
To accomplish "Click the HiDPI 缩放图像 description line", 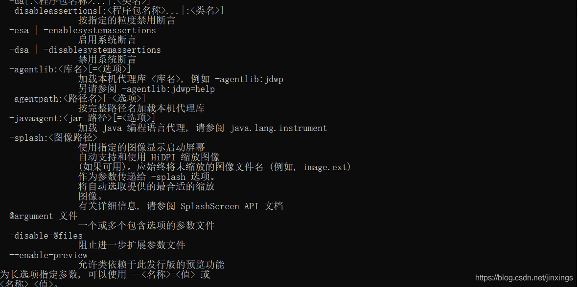I will (x=149, y=157).
